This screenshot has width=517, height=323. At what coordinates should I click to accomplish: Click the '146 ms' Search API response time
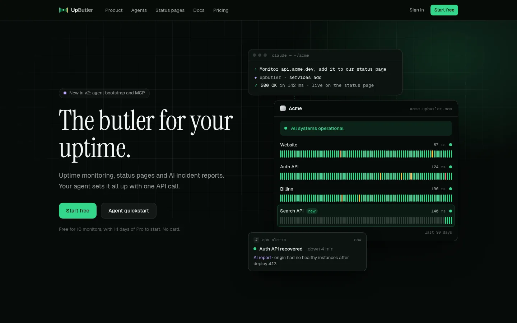[x=438, y=211]
